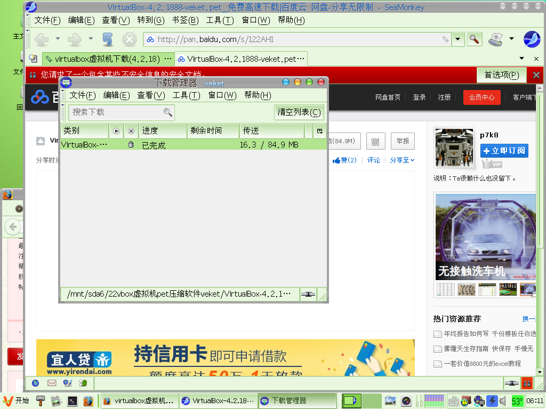The height and width of the screenshot is (409, 546).
Task: Click 注册 link on Baidu header
Action: click(444, 97)
